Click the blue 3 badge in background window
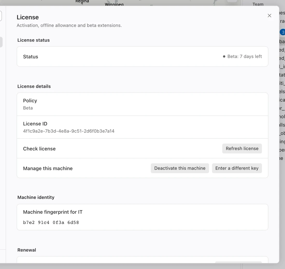The width and height of the screenshot is (285, 269). pos(282,32)
